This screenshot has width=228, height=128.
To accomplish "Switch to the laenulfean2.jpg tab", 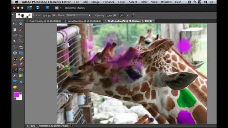I will point(84,21).
